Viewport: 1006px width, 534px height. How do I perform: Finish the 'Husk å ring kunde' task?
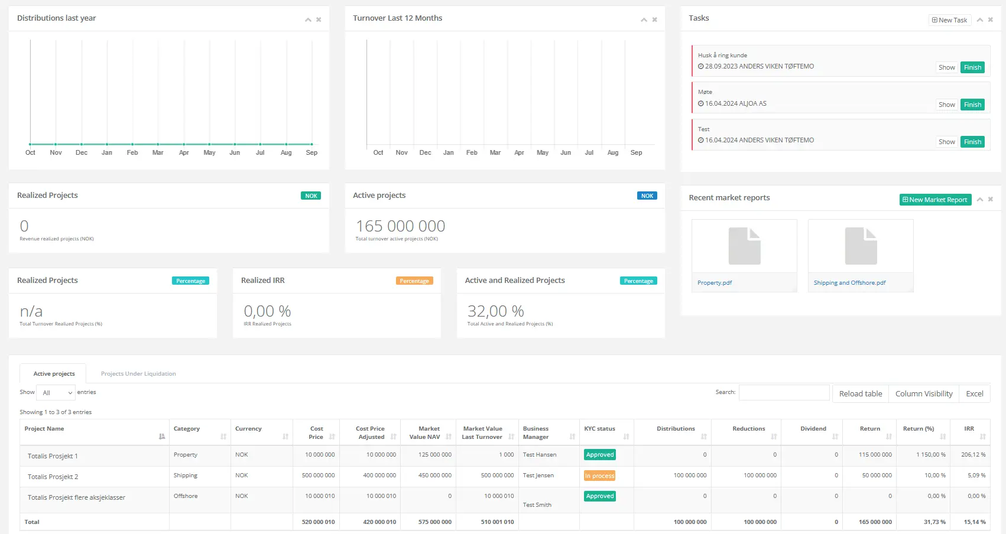click(x=972, y=67)
